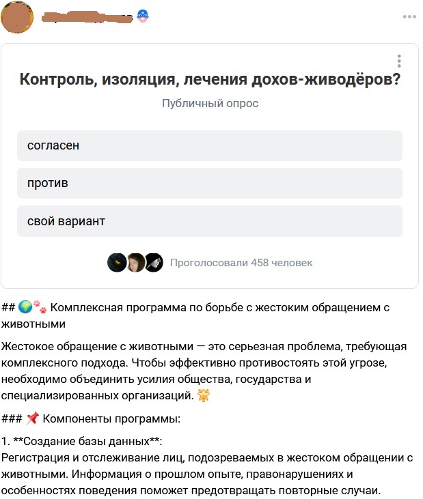Open the post author's profile avatar

(x=17, y=18)
